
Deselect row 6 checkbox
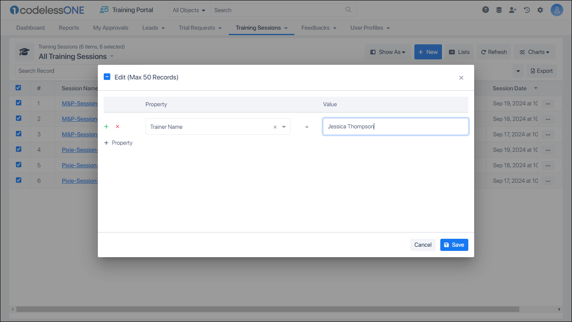point(18,180)
